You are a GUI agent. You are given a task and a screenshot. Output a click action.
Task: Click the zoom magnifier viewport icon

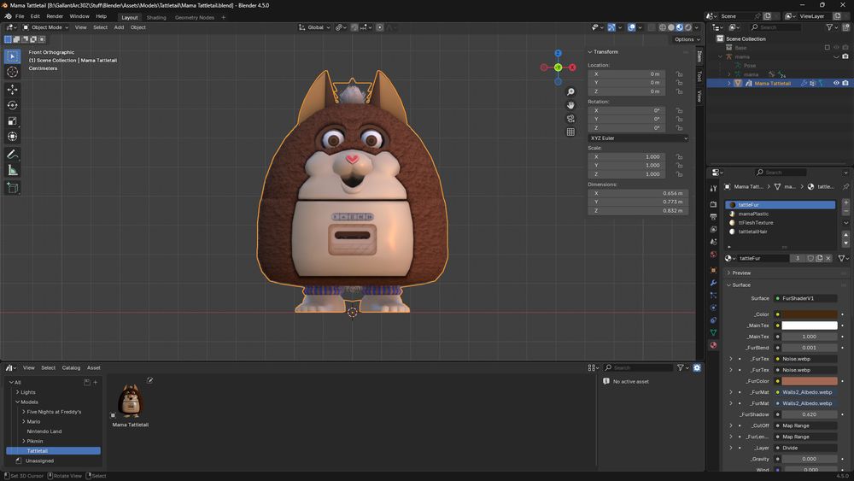coord(570,91)
